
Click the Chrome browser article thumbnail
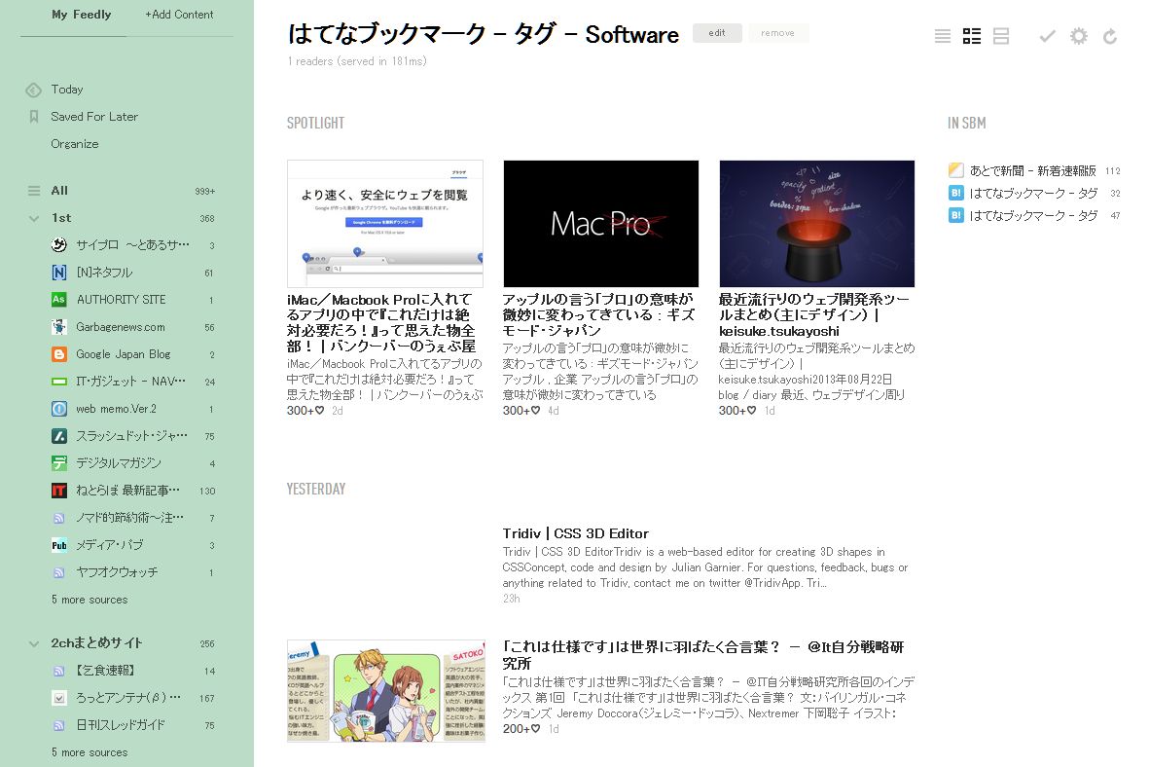(x=384, y=224)
